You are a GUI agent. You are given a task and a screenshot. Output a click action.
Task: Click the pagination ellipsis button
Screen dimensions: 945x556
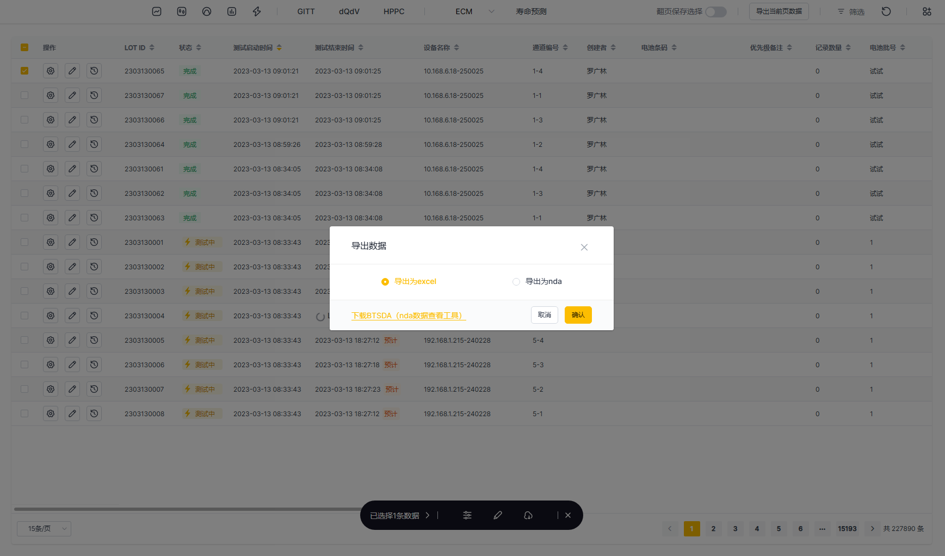(x=822, y=529)
